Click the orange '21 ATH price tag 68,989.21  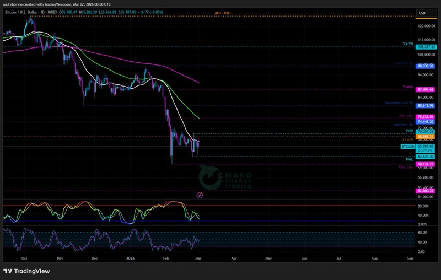pos(426,137)
